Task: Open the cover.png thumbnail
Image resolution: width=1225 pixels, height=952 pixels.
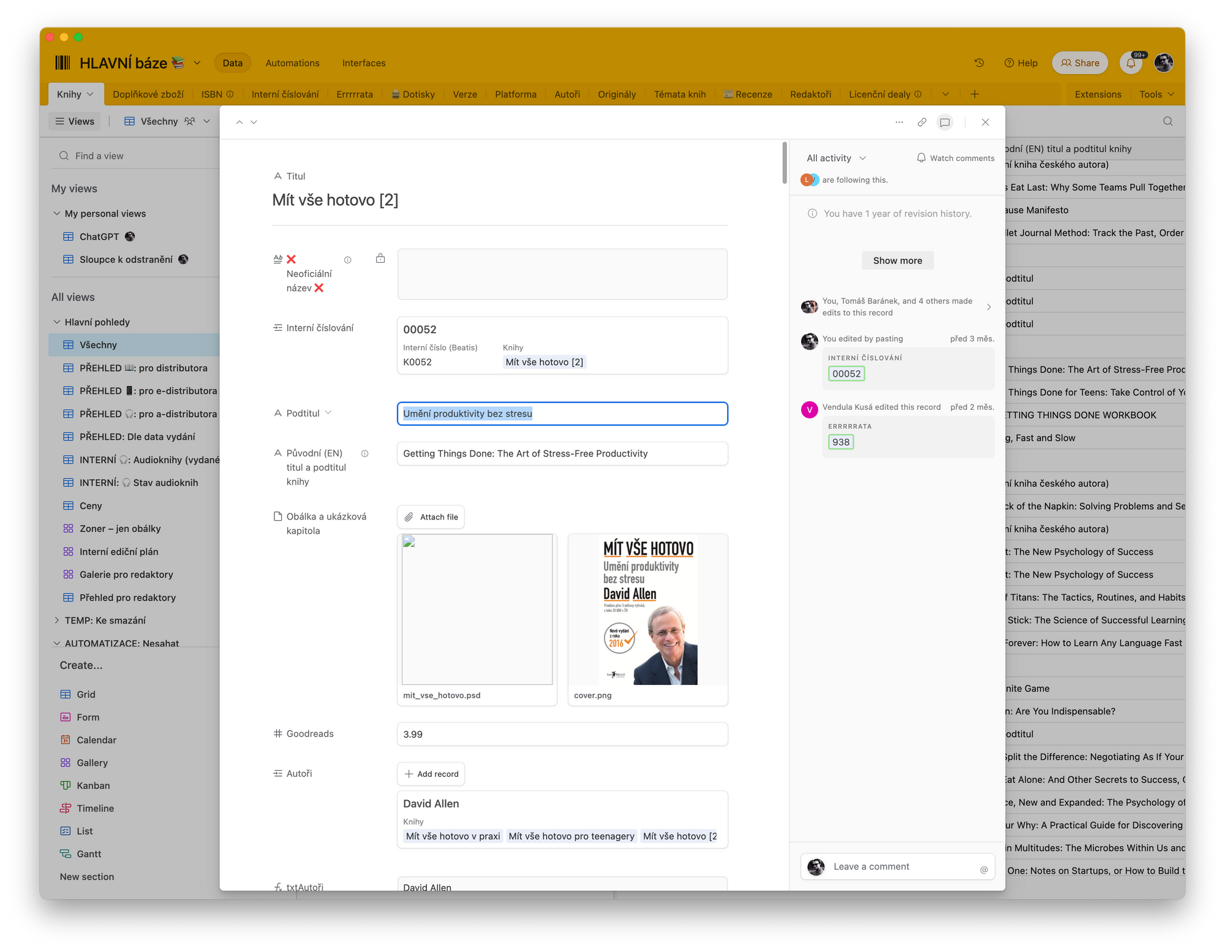Action: (x=647, y=610)
